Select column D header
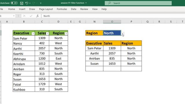Image resolution: width=185 pixels, height=104 pixels. (x=58, y=22)
